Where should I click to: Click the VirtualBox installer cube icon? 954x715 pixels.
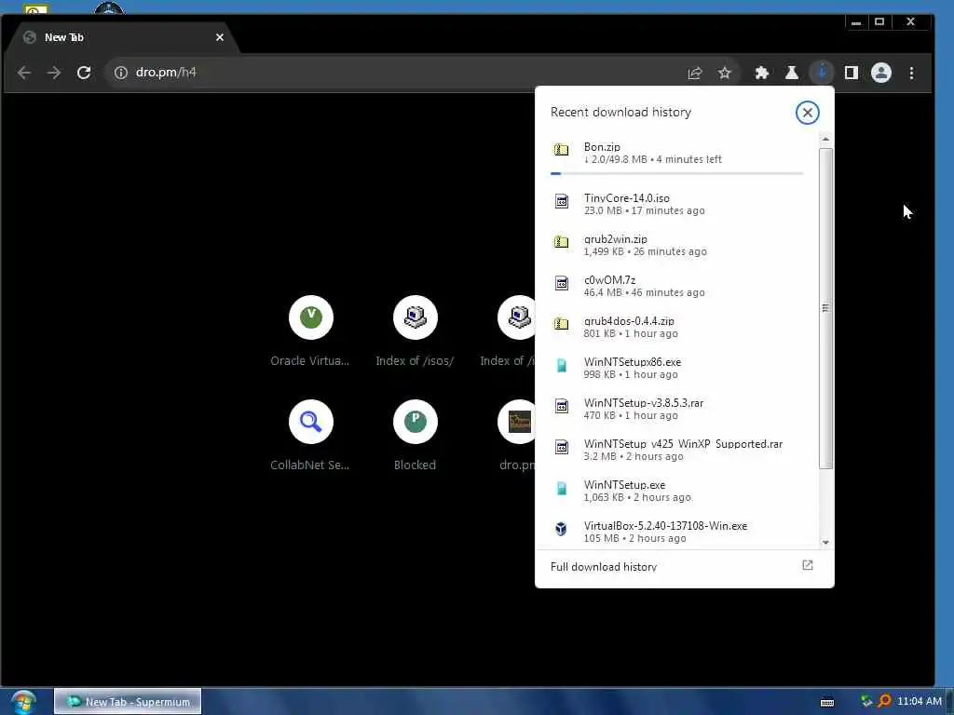(x=561, y=529)
